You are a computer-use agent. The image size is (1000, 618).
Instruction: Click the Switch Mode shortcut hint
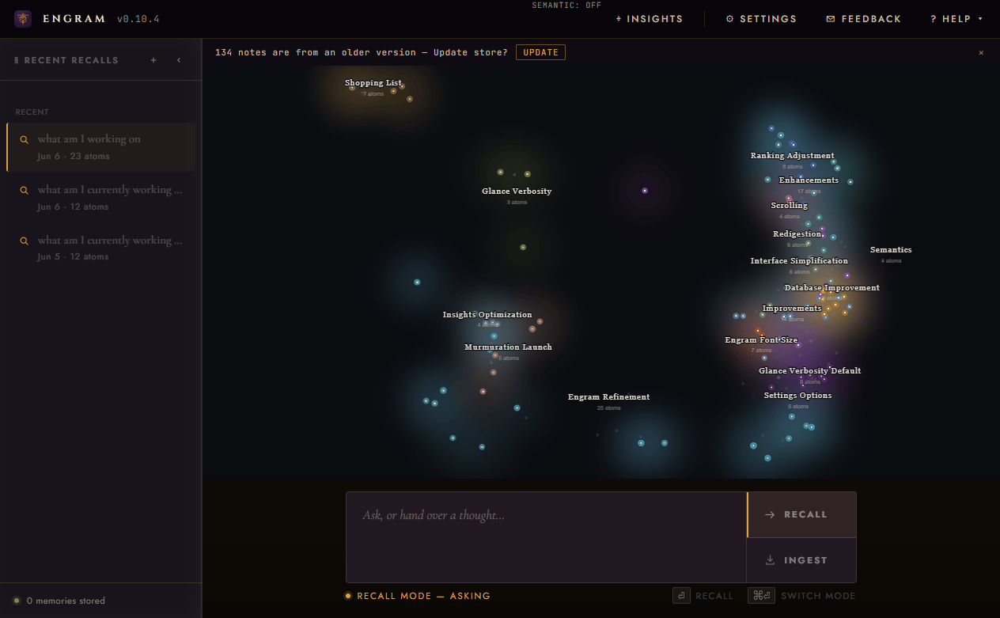coord(801,596)
